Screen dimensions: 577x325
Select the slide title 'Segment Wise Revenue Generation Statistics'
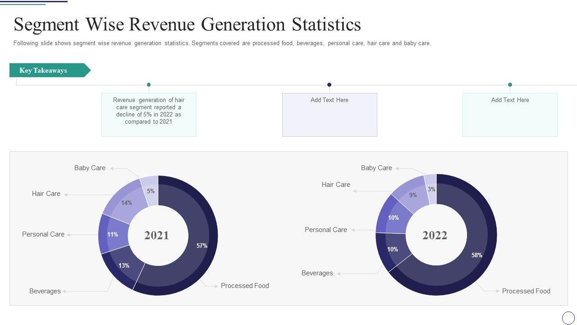187,24
